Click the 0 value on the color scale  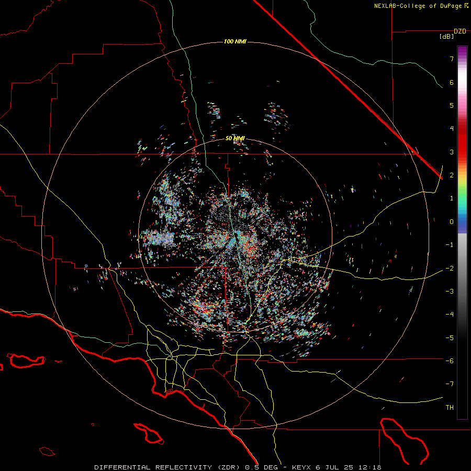pos(452,222)
